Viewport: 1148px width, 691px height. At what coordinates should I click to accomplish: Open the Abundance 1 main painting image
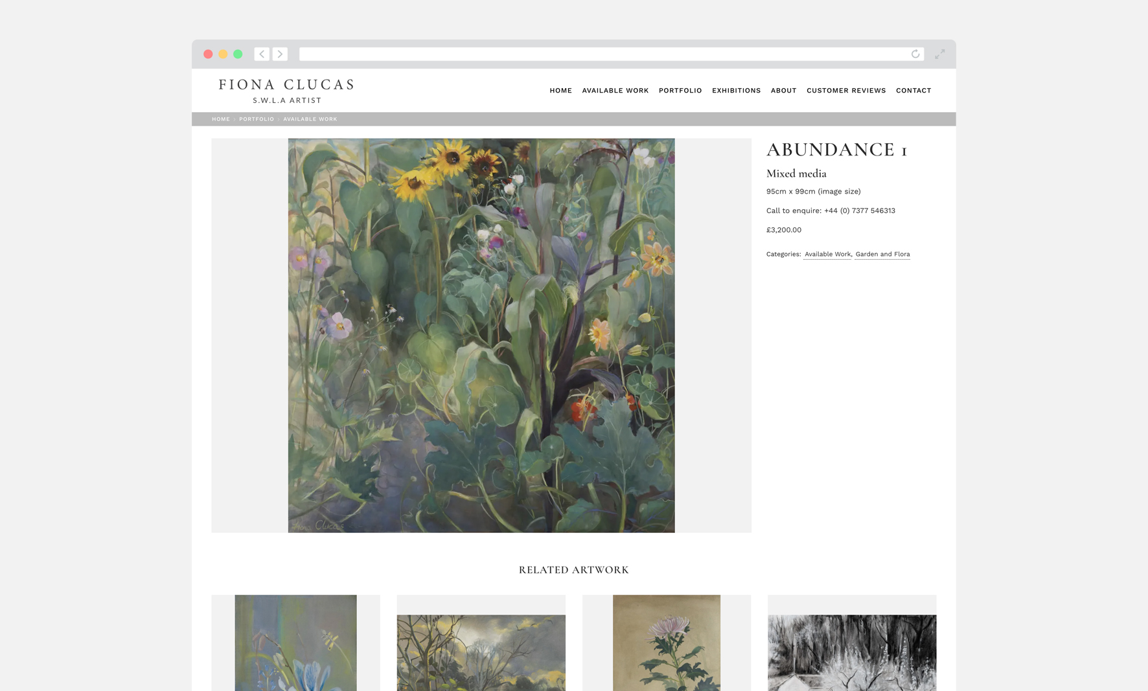481,335
